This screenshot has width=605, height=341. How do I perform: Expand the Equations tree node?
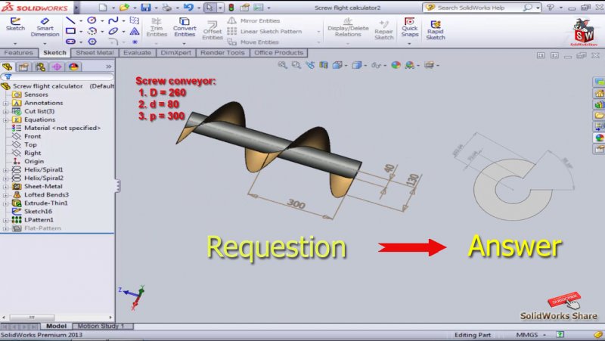6,120
